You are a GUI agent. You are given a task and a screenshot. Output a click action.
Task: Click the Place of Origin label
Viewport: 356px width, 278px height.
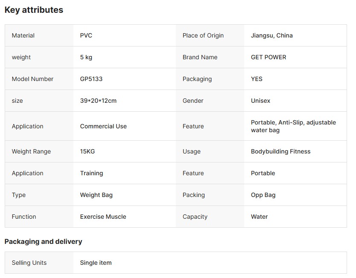tap(203, 35)
